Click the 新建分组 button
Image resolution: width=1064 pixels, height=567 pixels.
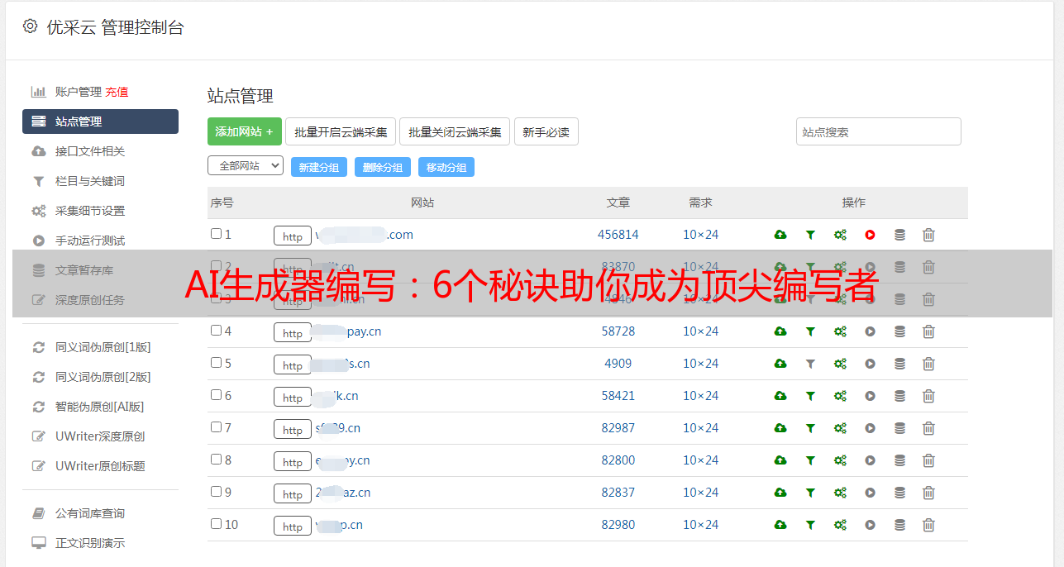tap(319, 167)
